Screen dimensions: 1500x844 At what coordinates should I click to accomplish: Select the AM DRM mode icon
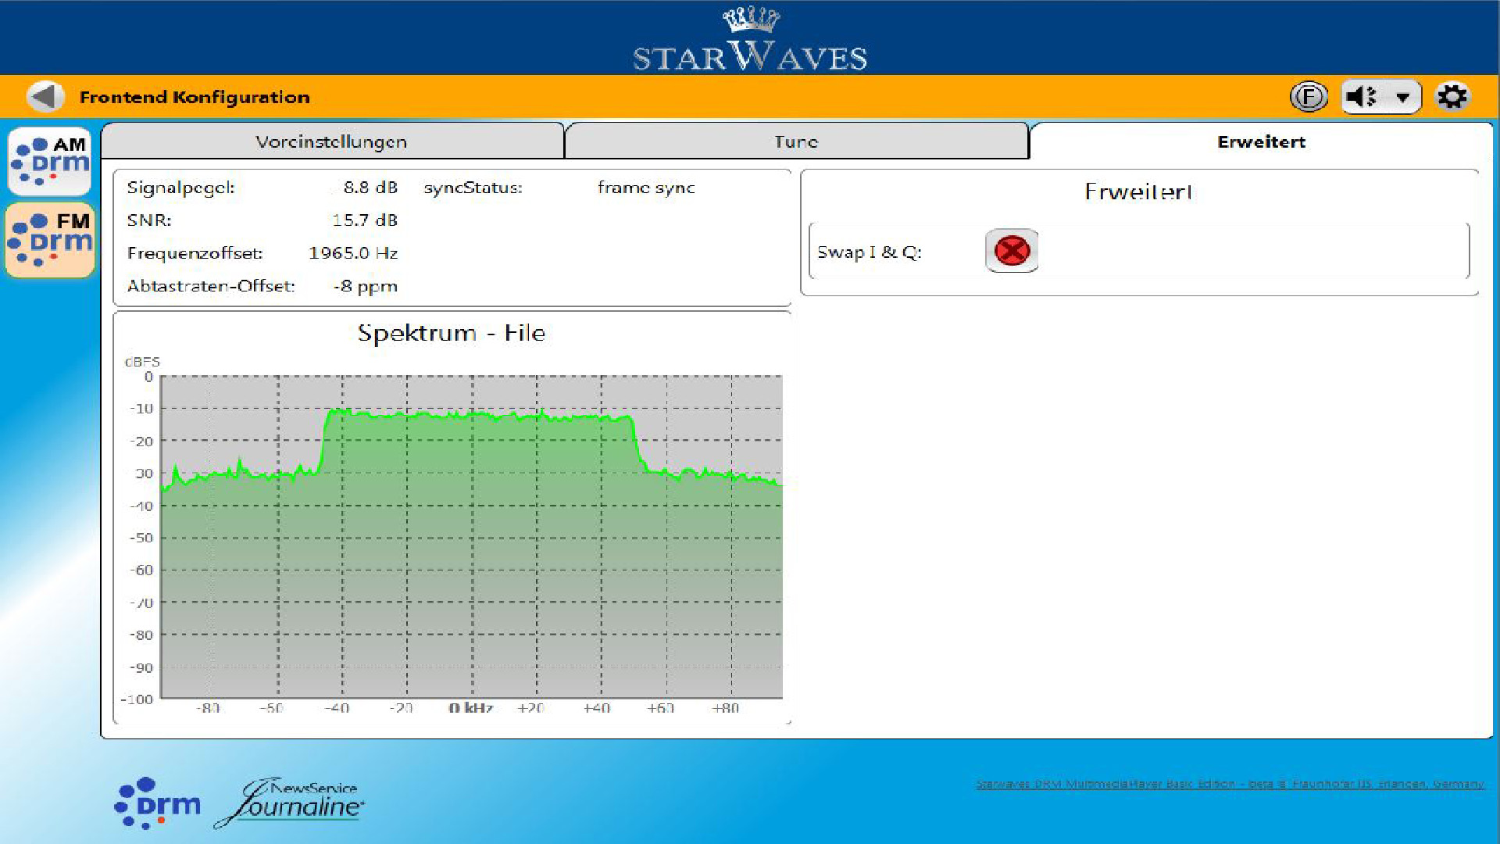49,162
